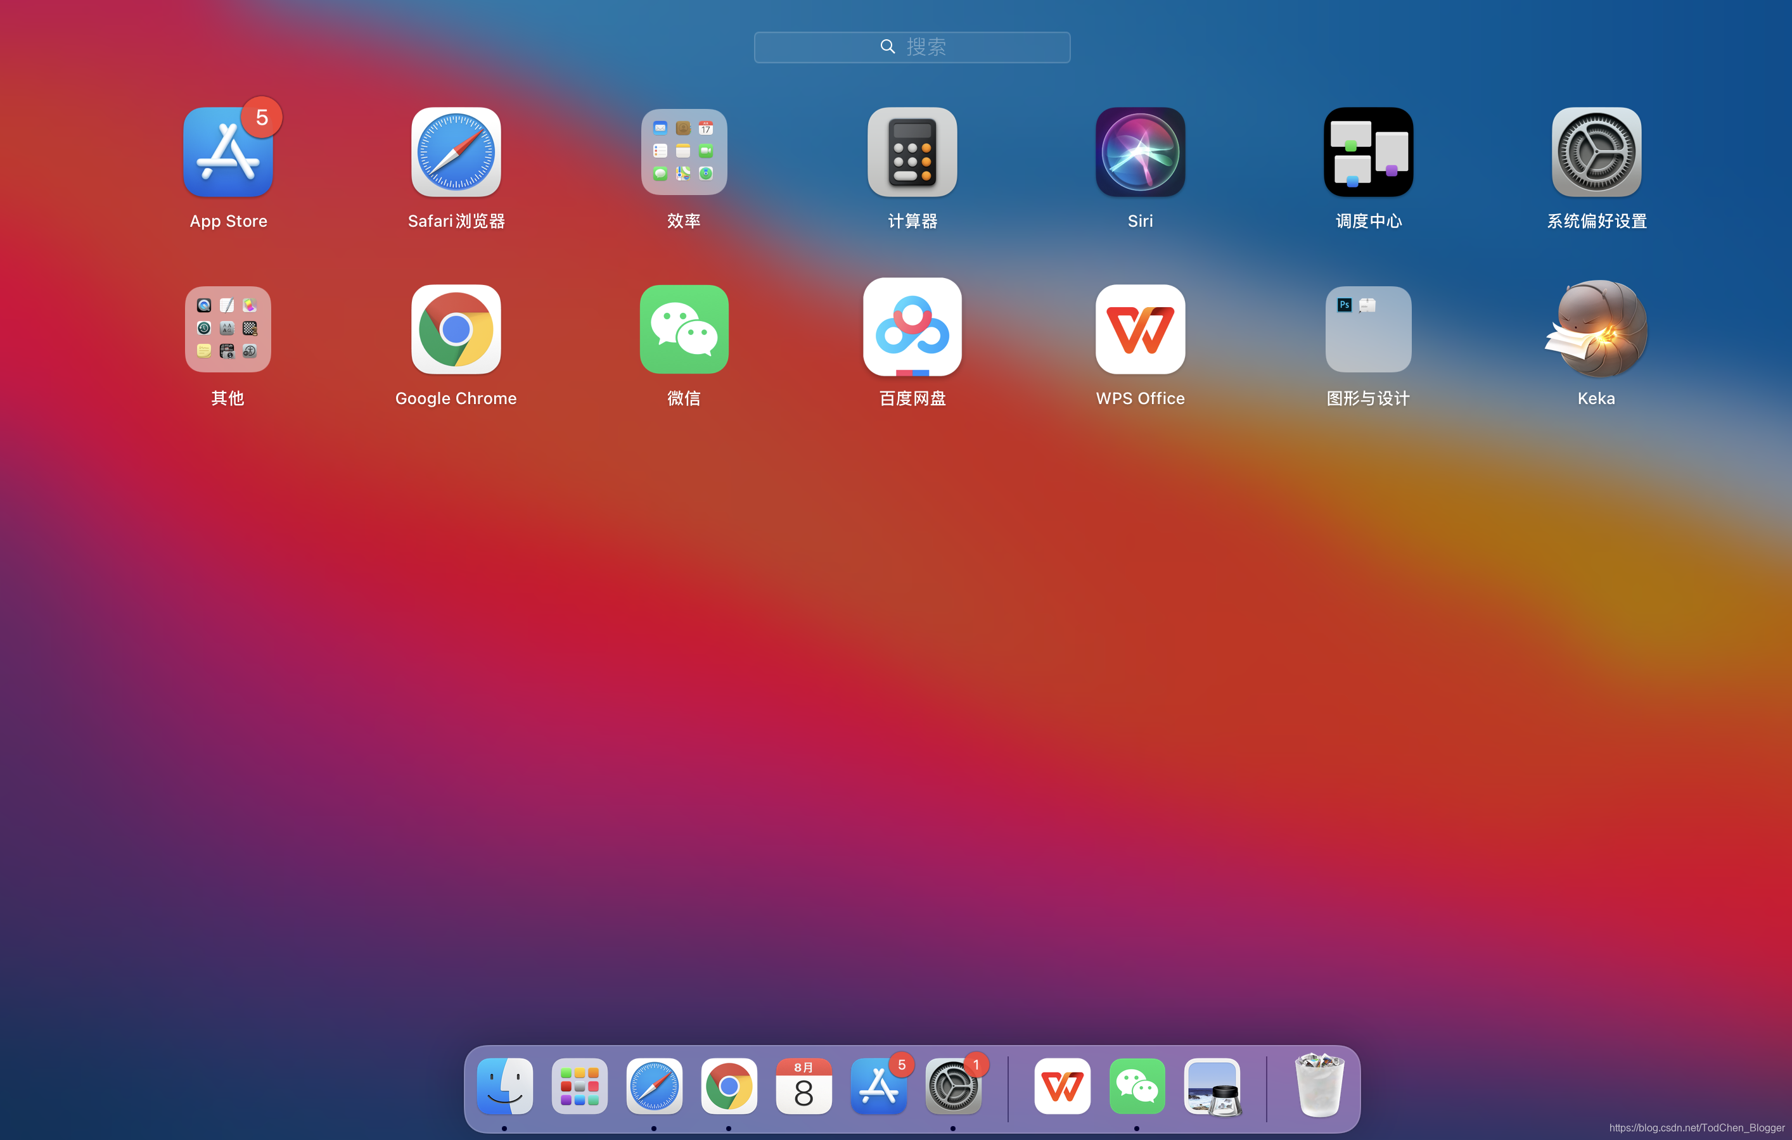The width and height of the screenshot is (1792, 1140).
Task: Open Calendar showing 8月 8 in Dock
Action: 803,1086
